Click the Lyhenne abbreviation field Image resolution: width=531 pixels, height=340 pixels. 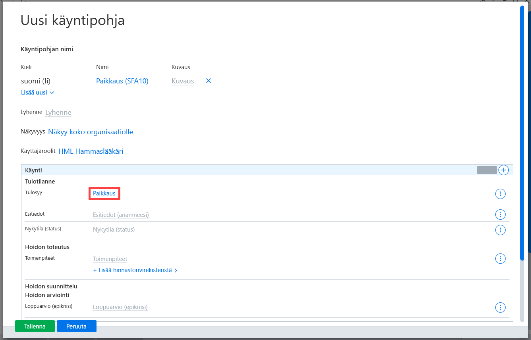click(x=58, y=112)
